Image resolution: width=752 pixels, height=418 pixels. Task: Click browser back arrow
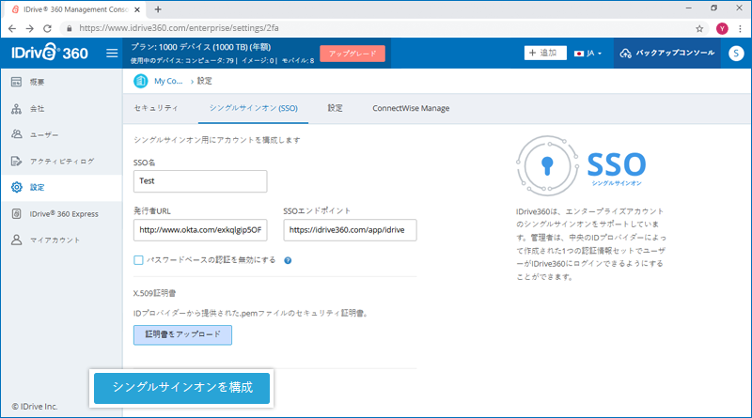pos(12,28)
